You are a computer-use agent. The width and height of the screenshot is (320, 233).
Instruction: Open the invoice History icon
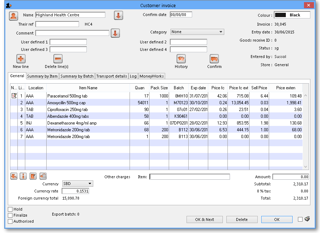click(x=181, y=59)
